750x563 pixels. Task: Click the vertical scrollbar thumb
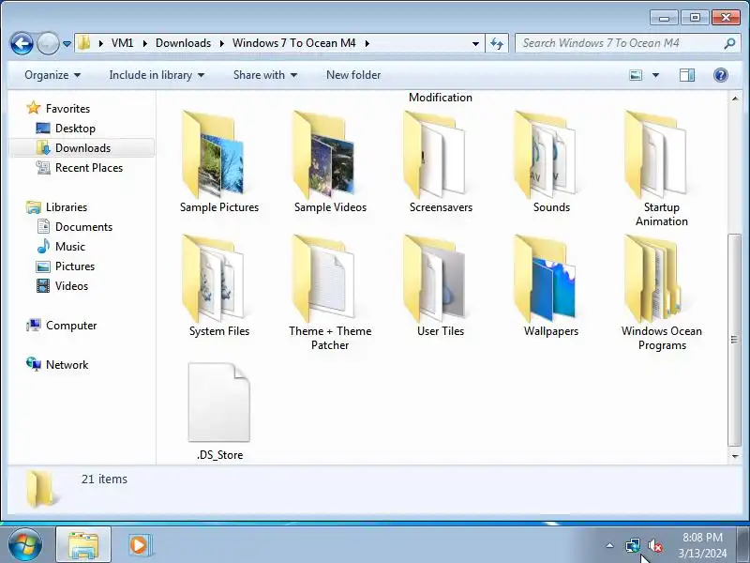[735, 340]
